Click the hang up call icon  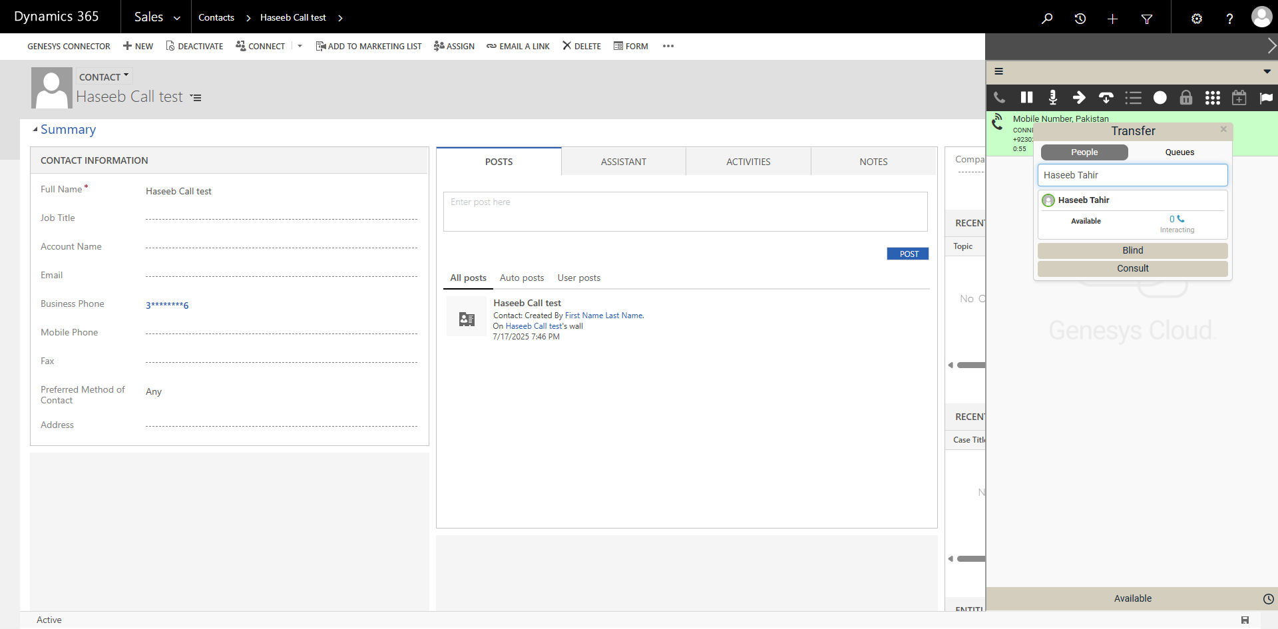tap(1106, 98)
